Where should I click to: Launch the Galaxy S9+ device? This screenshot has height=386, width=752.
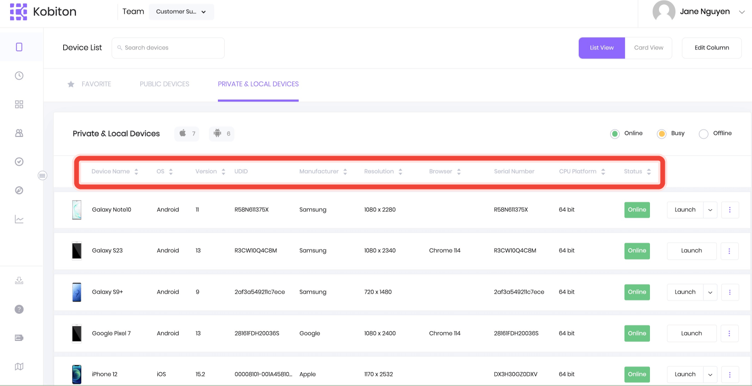tap(685, 292)
